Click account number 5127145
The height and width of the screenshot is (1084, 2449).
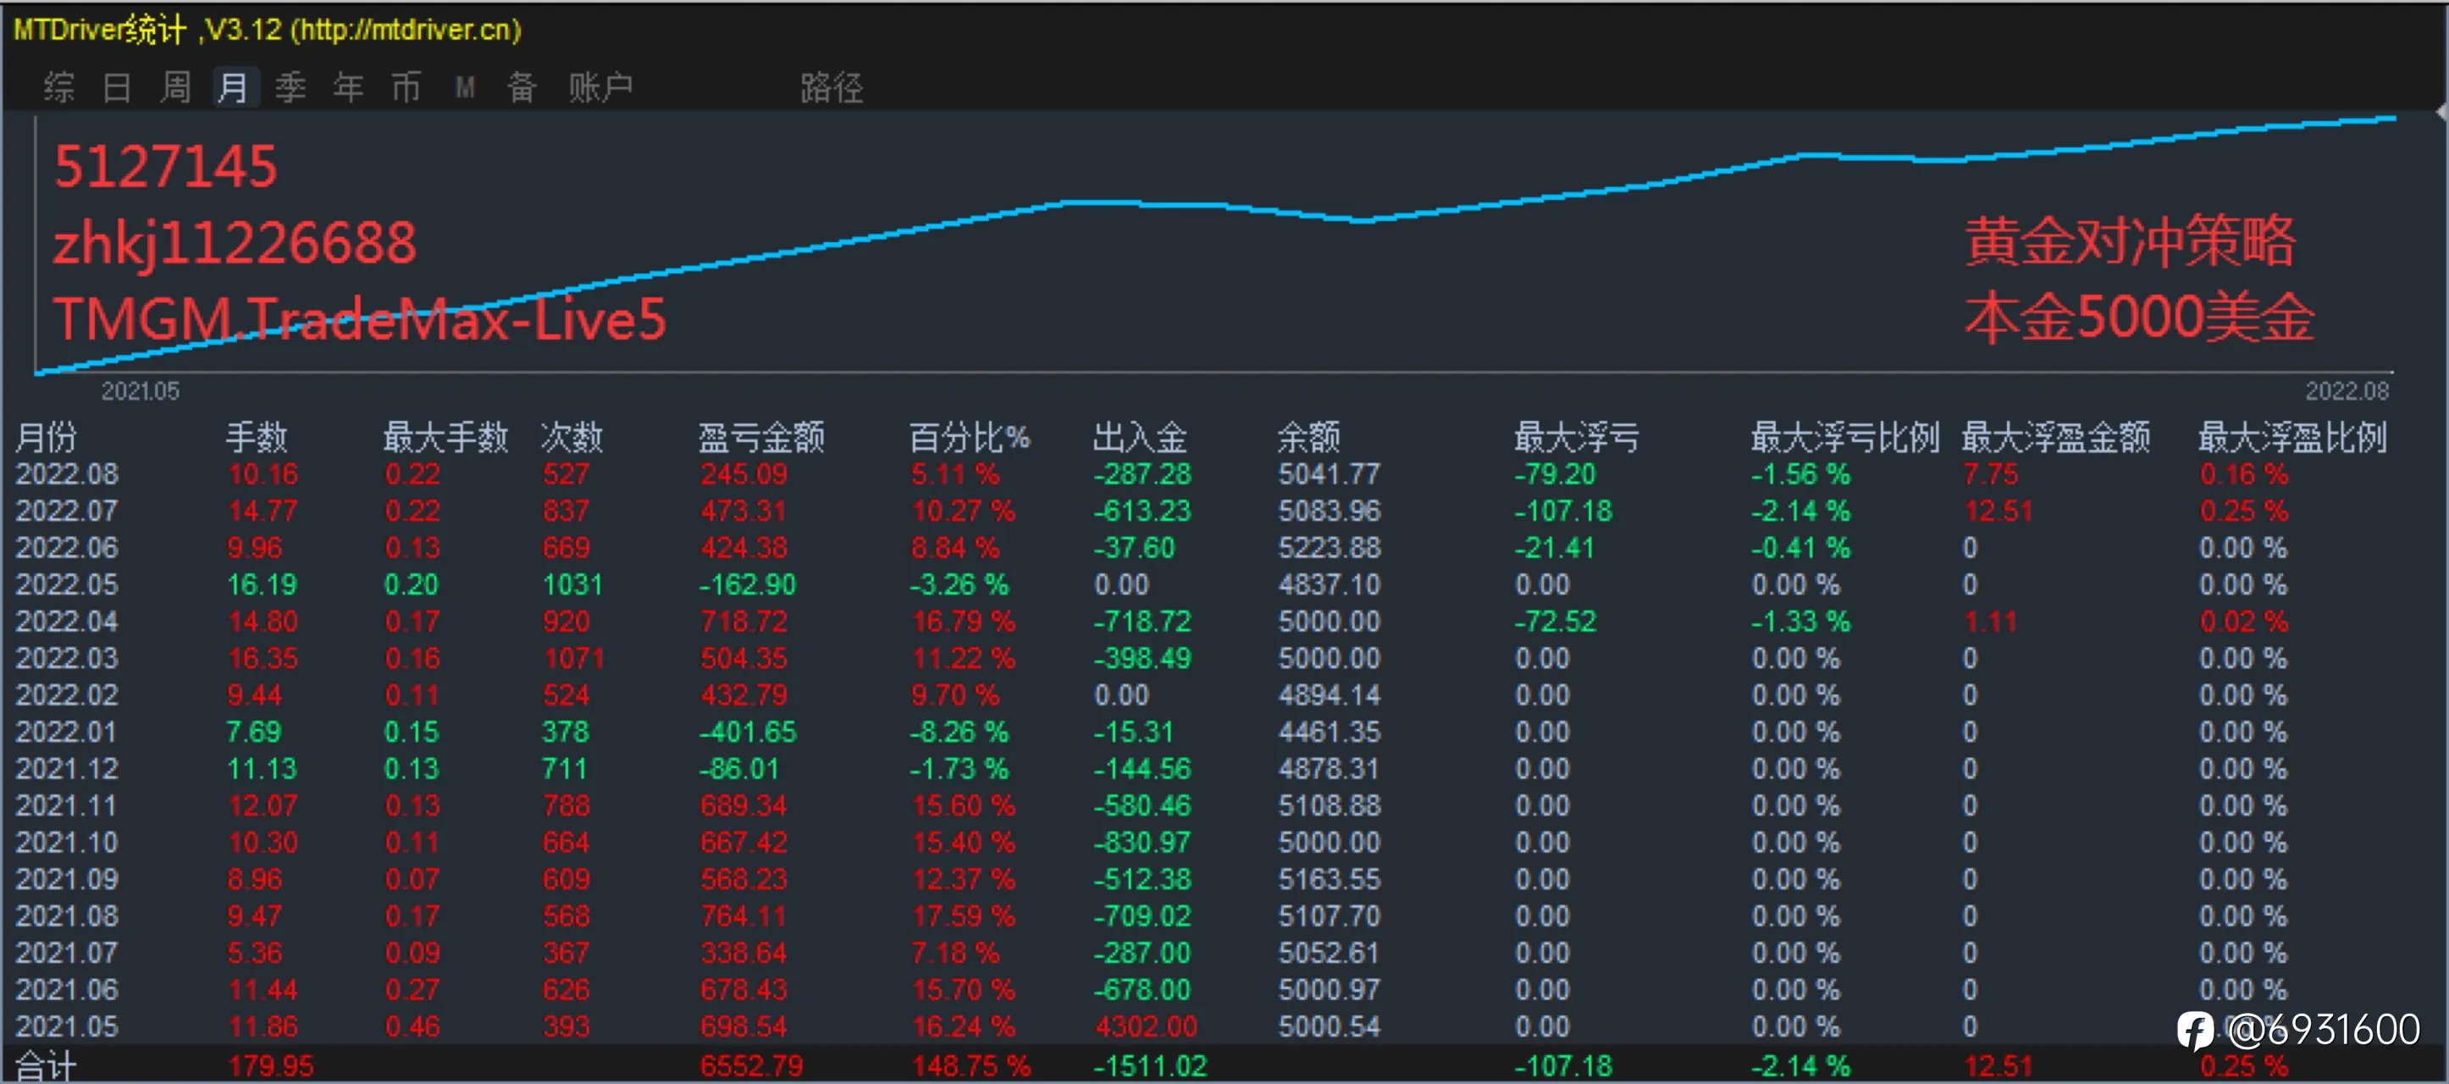(x=165, y=168)
